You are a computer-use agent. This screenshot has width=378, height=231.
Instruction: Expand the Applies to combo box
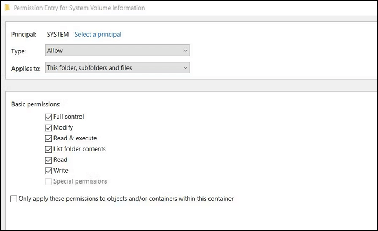[116, 68]
